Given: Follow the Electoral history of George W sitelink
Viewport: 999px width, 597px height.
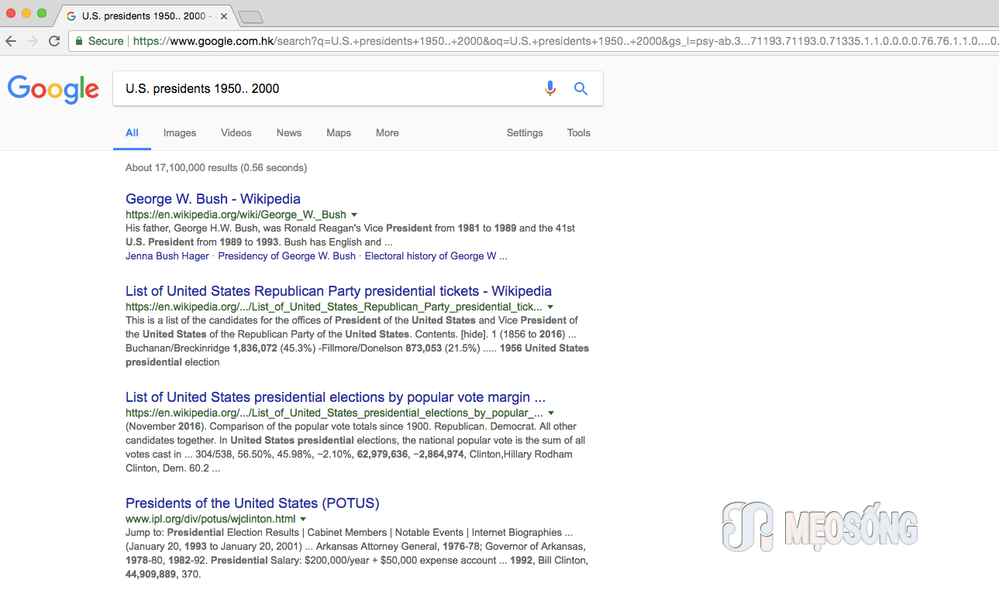Looking at the screenshot, I should [x=436, y=256].
